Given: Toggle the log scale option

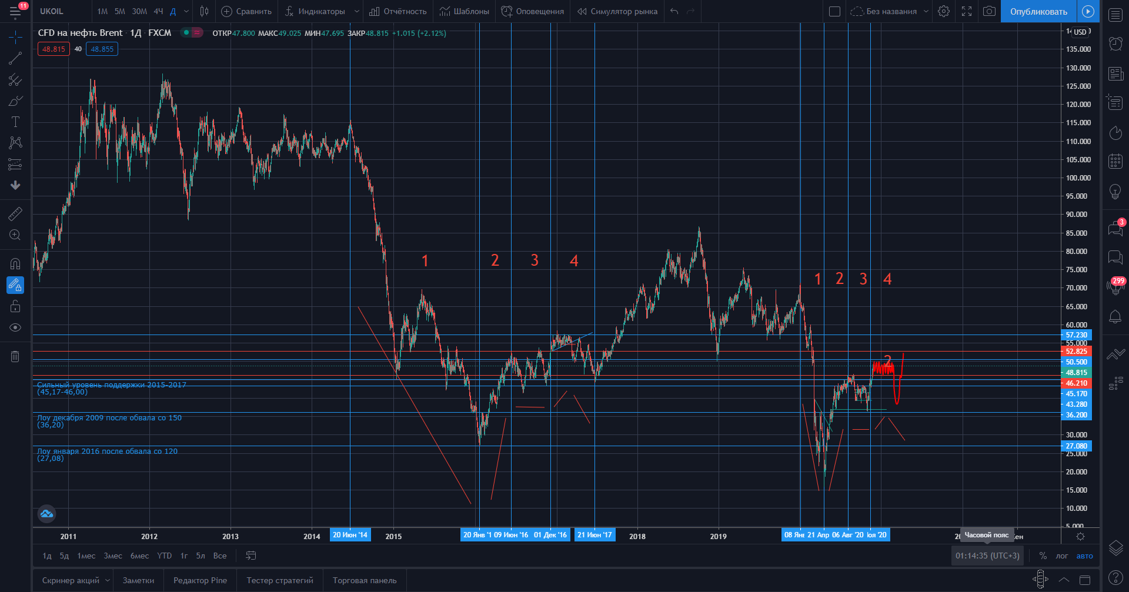Looking at the screenshot, I should pos(1061,556).
